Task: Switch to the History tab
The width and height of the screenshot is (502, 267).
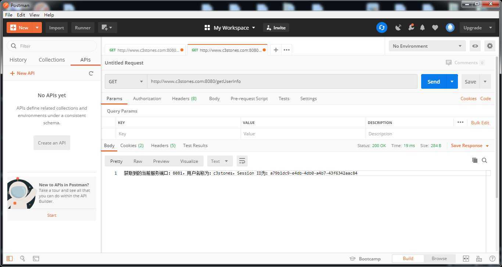Action: [18, 60]
